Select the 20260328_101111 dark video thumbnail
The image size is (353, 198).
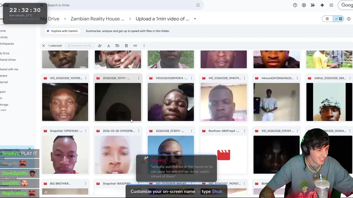pos(118,102)
